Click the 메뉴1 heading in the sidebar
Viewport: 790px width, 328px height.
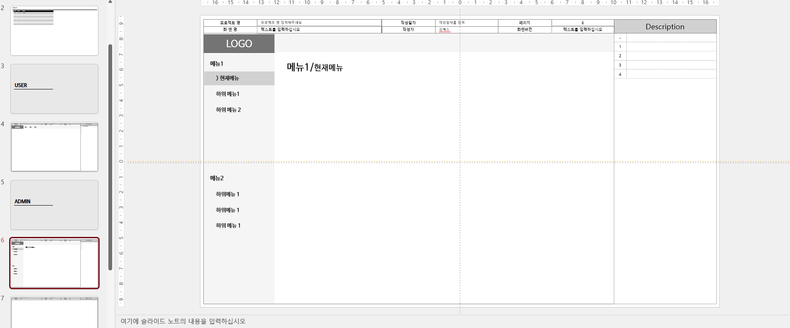(217, 64)
